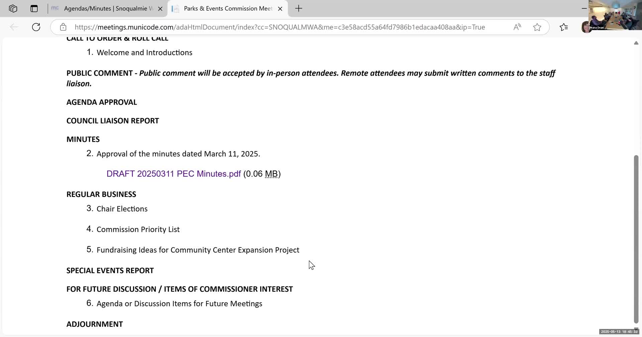The height and width of the screenshot is (337, 642).
Task: Open DRAFT 20250311 PEC Minutes.pdf link
Action: click(174, 174)
